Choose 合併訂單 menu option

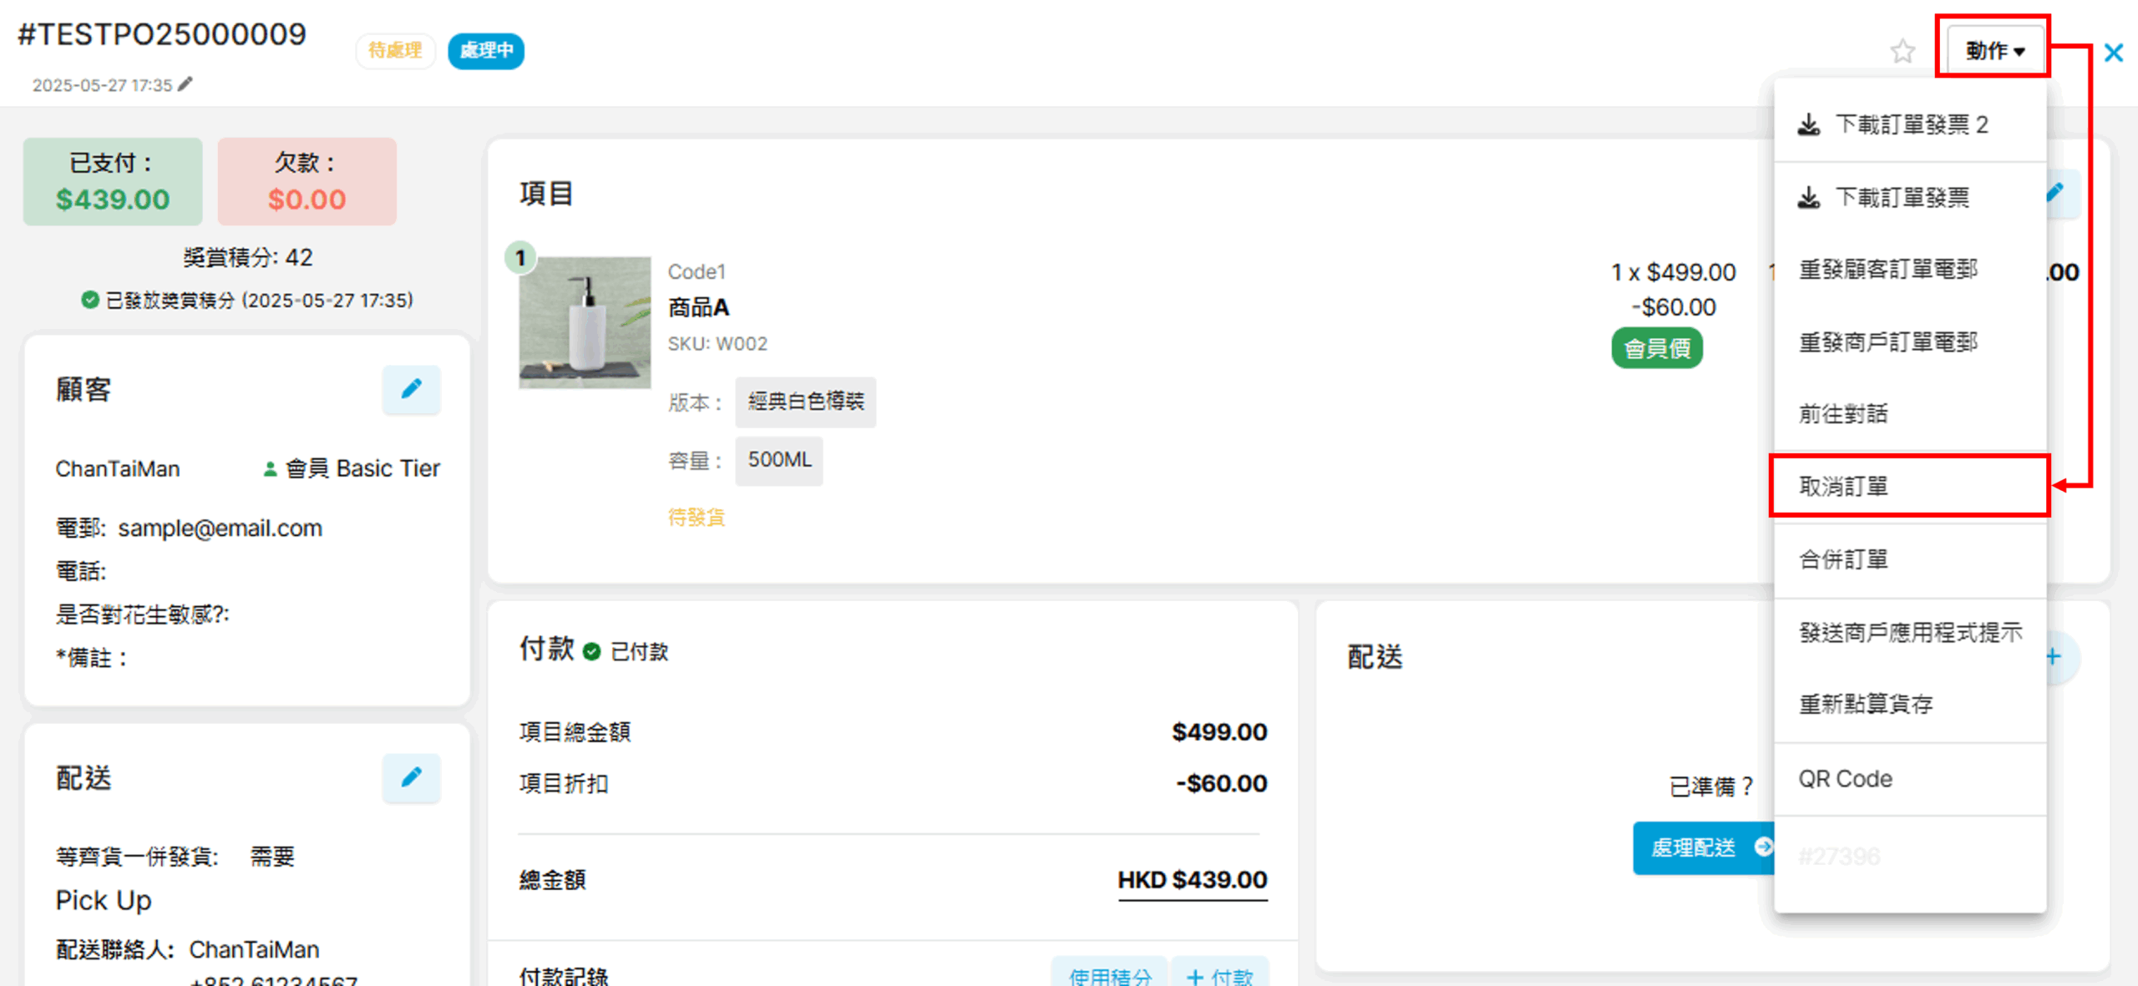tap(1842, 559)
